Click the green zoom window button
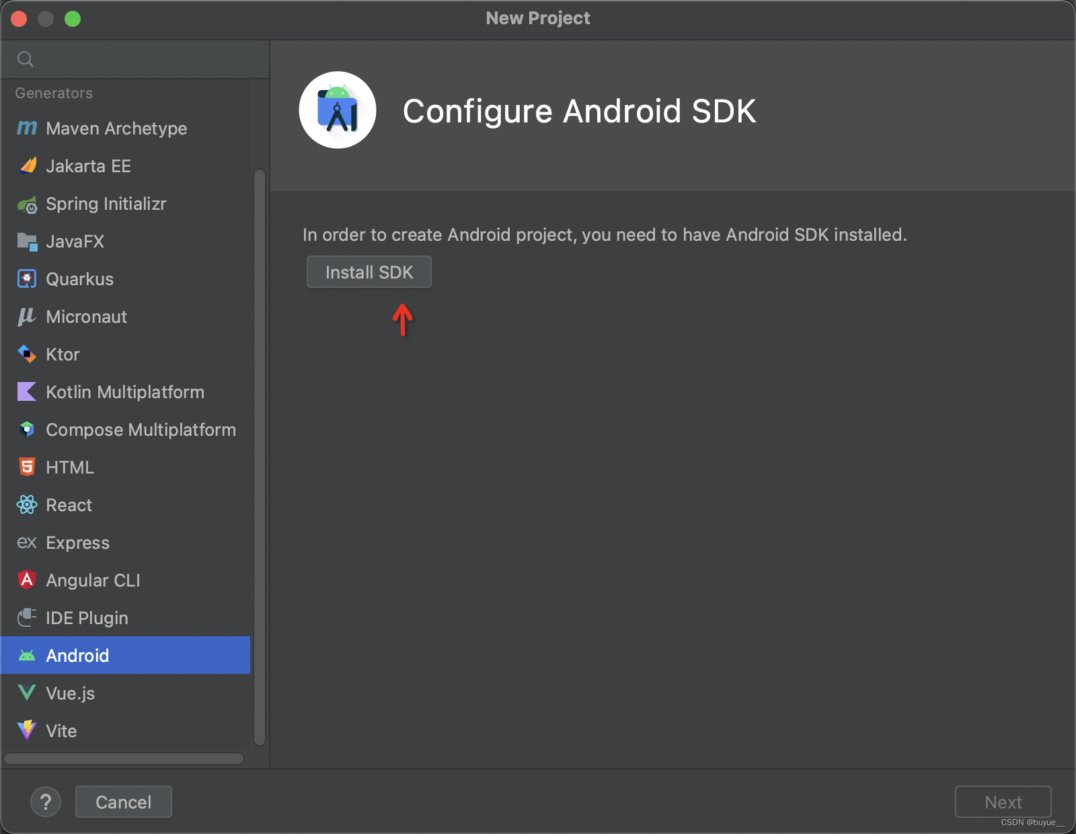Image resolution: width=1076 pixels, height=834 pixels. (x=73, y=19)
